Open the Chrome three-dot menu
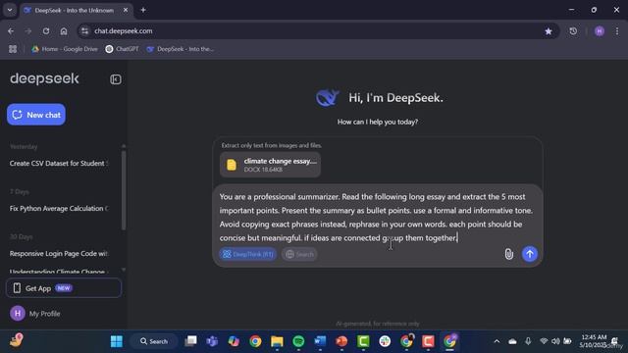The width and height of the screenshot is (628, 353). pyautogui.click(x=617, y=31)
